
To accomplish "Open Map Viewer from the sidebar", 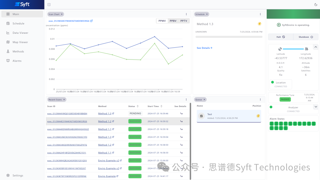I will [22, 42].
